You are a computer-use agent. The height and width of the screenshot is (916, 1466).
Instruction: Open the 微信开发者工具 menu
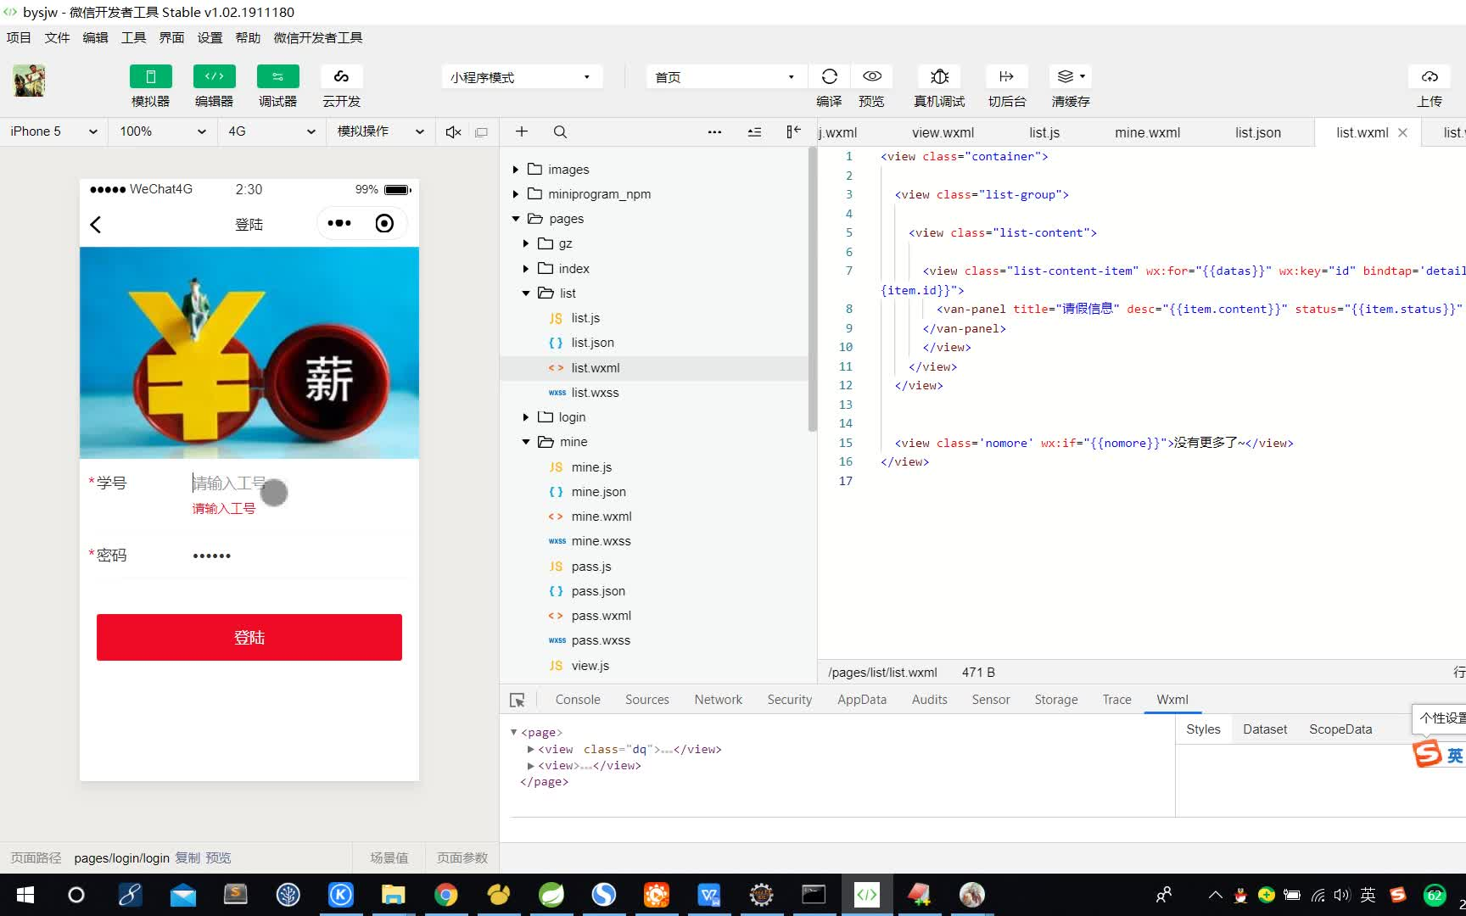pos(318,37)
